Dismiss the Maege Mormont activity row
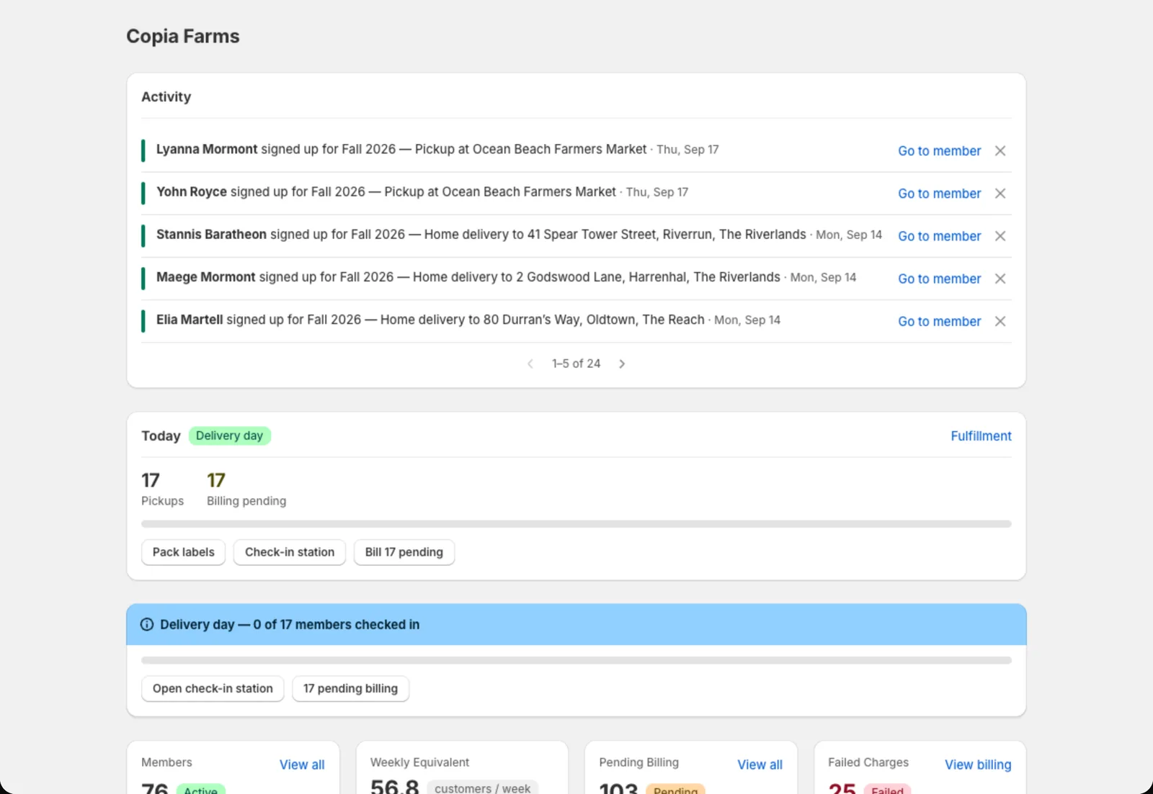1153x794 pixels. [1000, 278]
